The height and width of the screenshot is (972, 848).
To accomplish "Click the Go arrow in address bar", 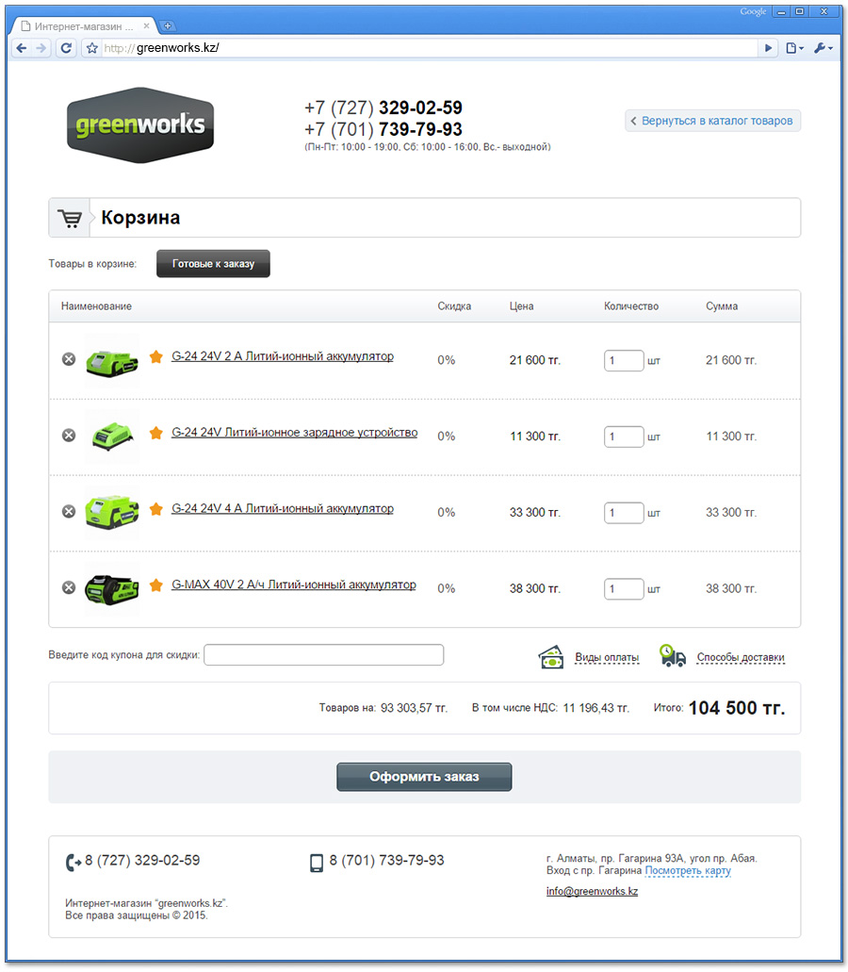I will [x=768, y=48].
